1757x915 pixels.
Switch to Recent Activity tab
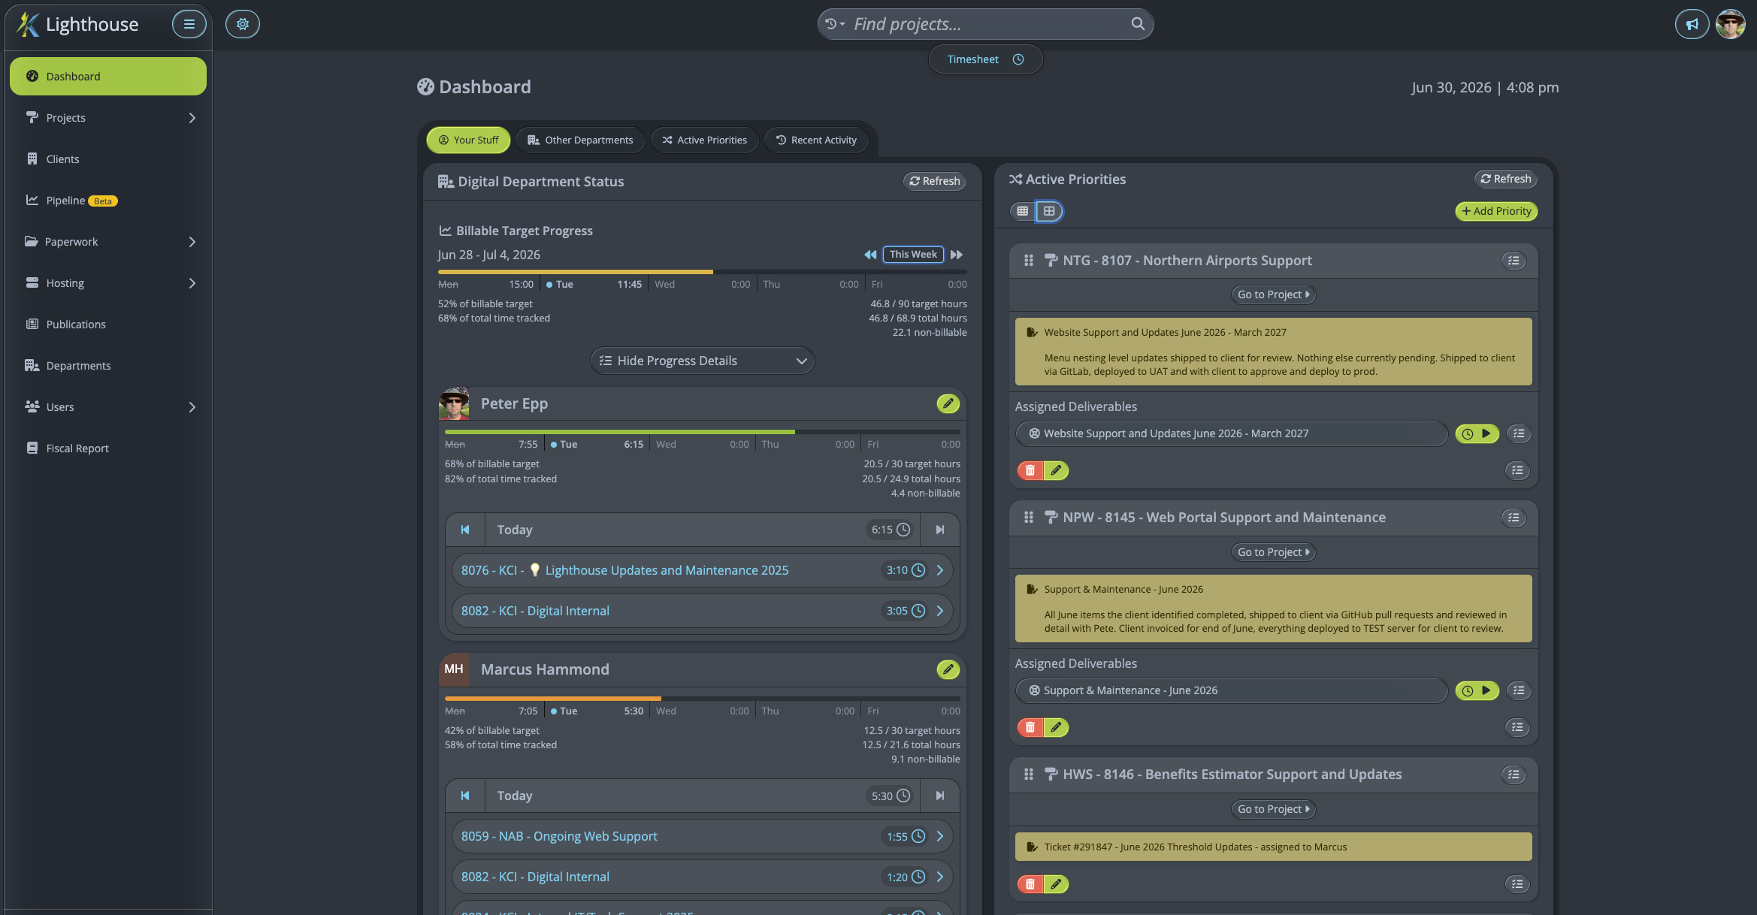click(816, 140)
